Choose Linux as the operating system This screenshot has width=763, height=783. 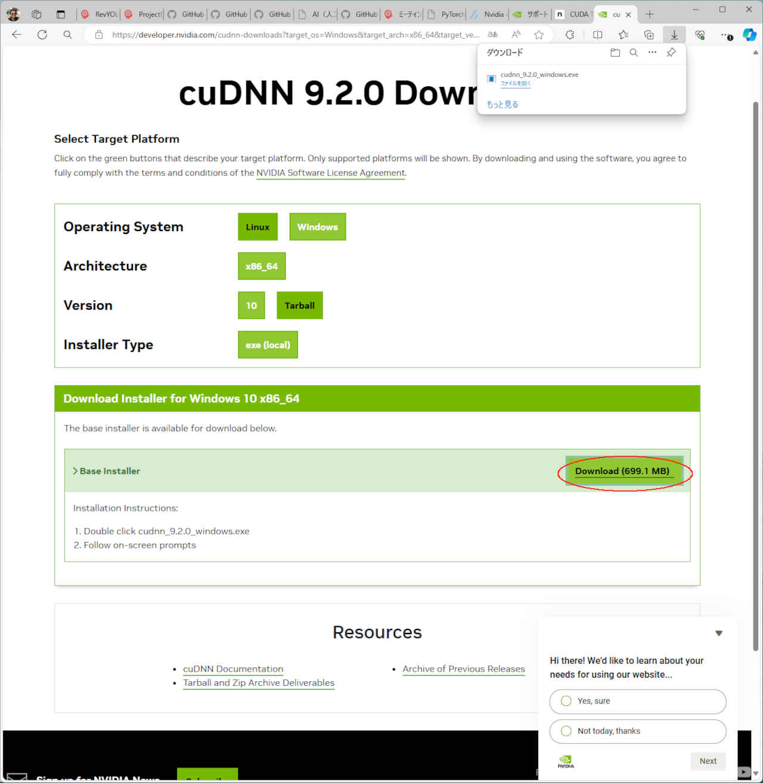click(x=258, y=227)
